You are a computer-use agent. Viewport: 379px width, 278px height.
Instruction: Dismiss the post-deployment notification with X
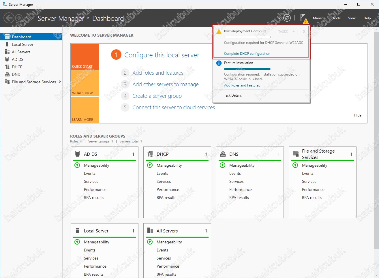click(304, 31)
